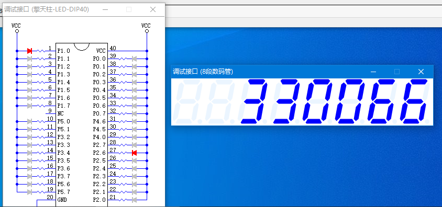Click the P0.0 pin label on the chip
The height and width of the screenshot is (207, 442).
click(x=99, y=59)
